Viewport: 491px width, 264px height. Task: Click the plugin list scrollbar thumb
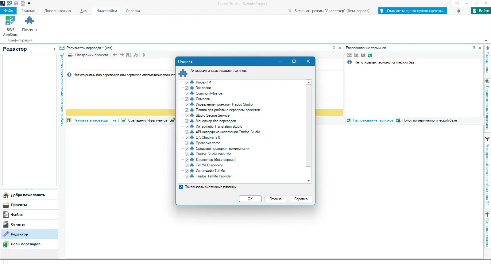(x=309, y=172)
